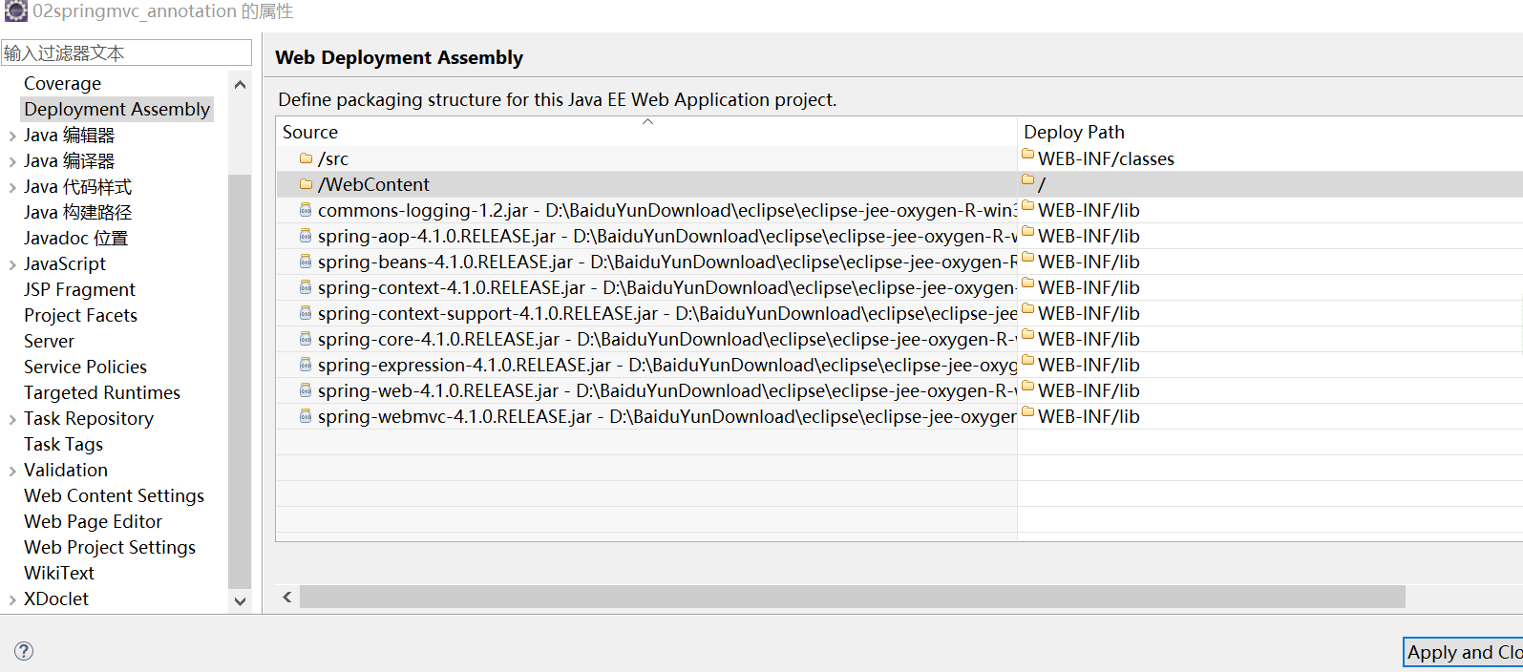1523x672 pixels.
Task: Expand the Task Repository node
Action: click(12, 419)
